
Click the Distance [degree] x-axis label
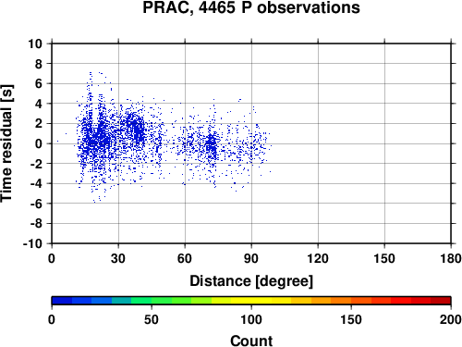[251, 281]
